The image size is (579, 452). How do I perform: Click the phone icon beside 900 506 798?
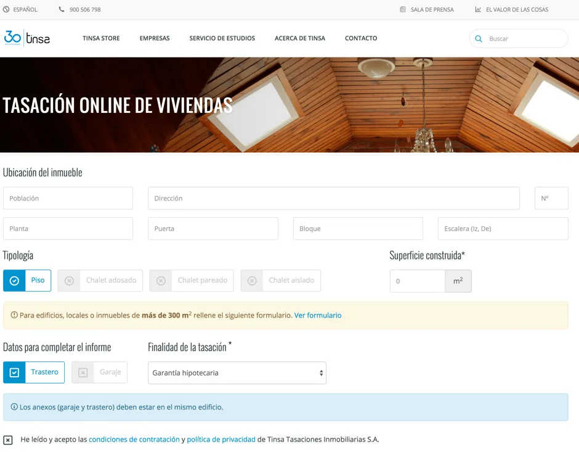coord(62,9)
